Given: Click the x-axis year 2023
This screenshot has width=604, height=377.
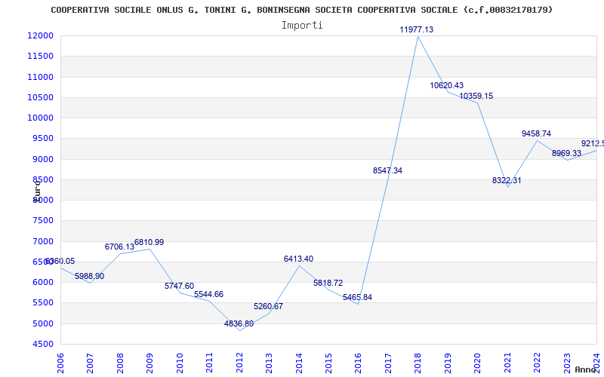Looking at the screenshot, I should coord(567,363).
